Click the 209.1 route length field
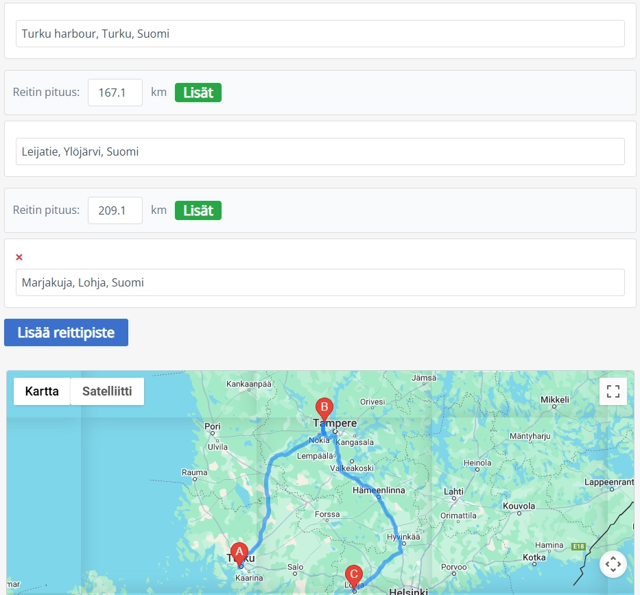 (x=115, y=210)
